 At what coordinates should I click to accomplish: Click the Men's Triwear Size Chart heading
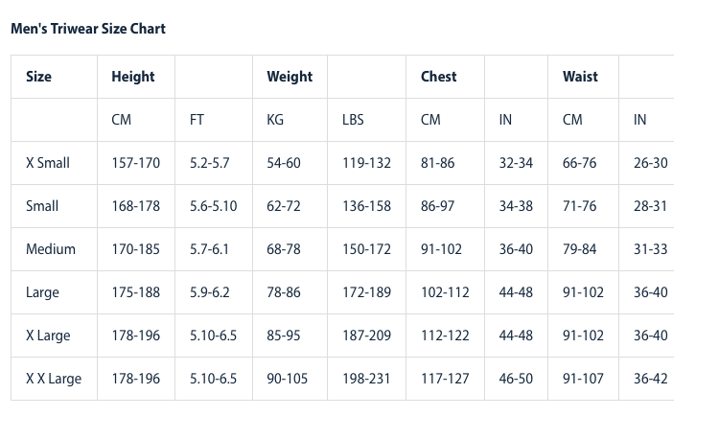click(88, 29)
